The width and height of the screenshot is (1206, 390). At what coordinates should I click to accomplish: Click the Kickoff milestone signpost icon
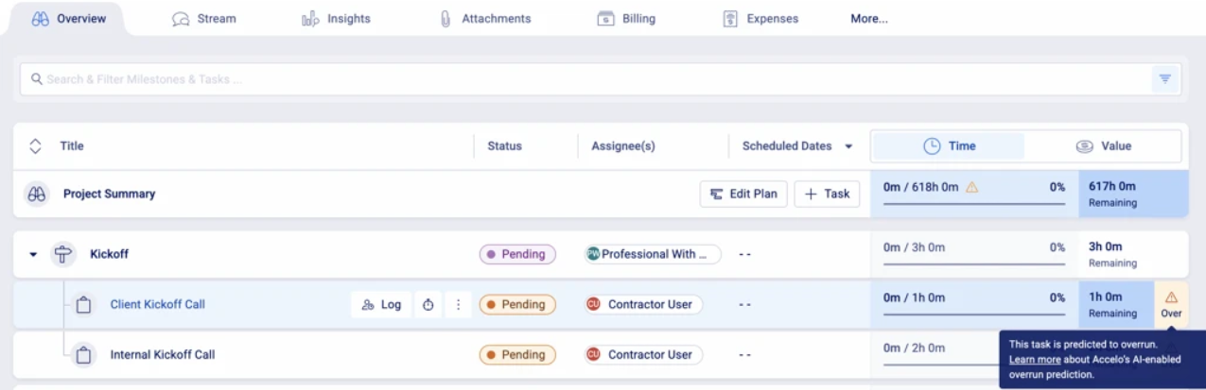pos(64,254)
